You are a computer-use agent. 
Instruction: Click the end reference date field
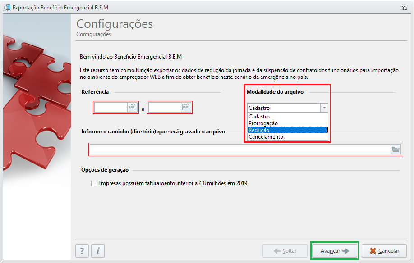click(x=165, y=108)
